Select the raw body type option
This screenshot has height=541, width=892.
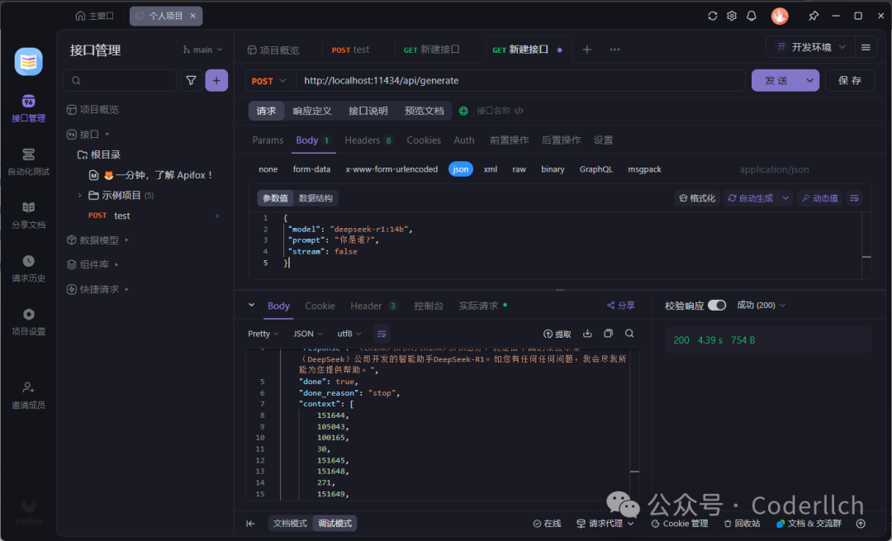point(519,169)
